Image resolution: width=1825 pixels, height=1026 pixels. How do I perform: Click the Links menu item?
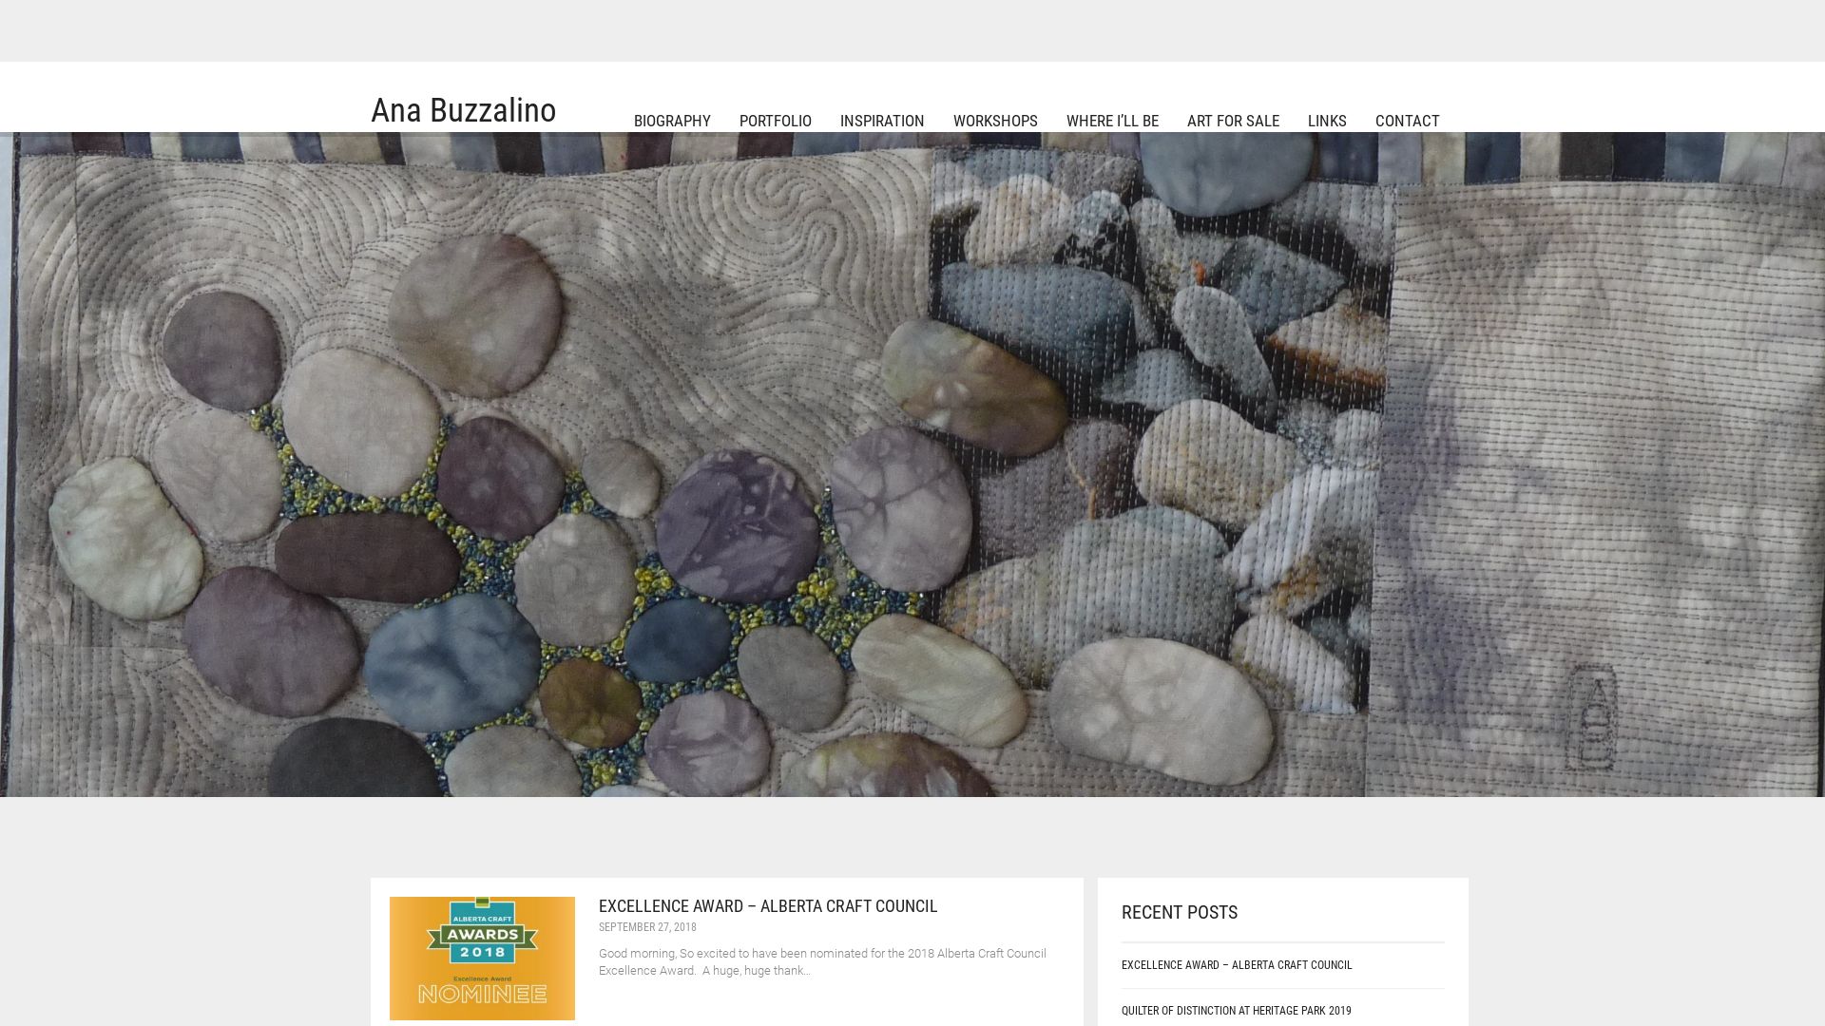(1326, 121)
